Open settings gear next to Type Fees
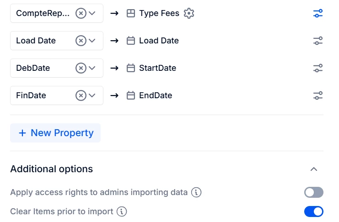 [x=189, y=13]
